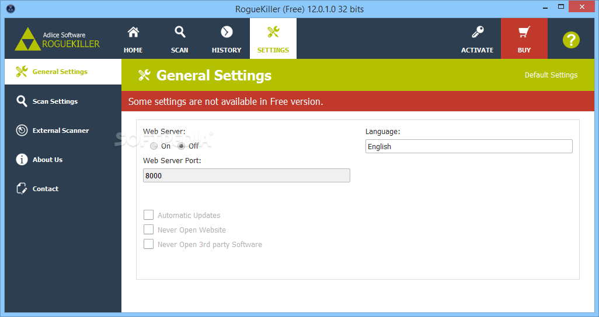Close the RogueKiller window
Screen dimensions: 599x317
582,6
